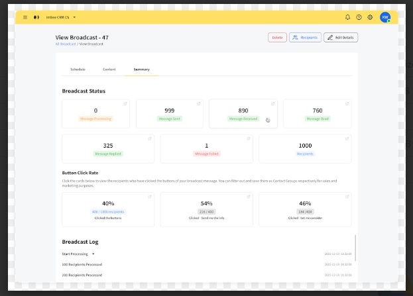Open the help question mark icon
The width and height of the screenshot is (413, 296).
[x=359, y=17]
